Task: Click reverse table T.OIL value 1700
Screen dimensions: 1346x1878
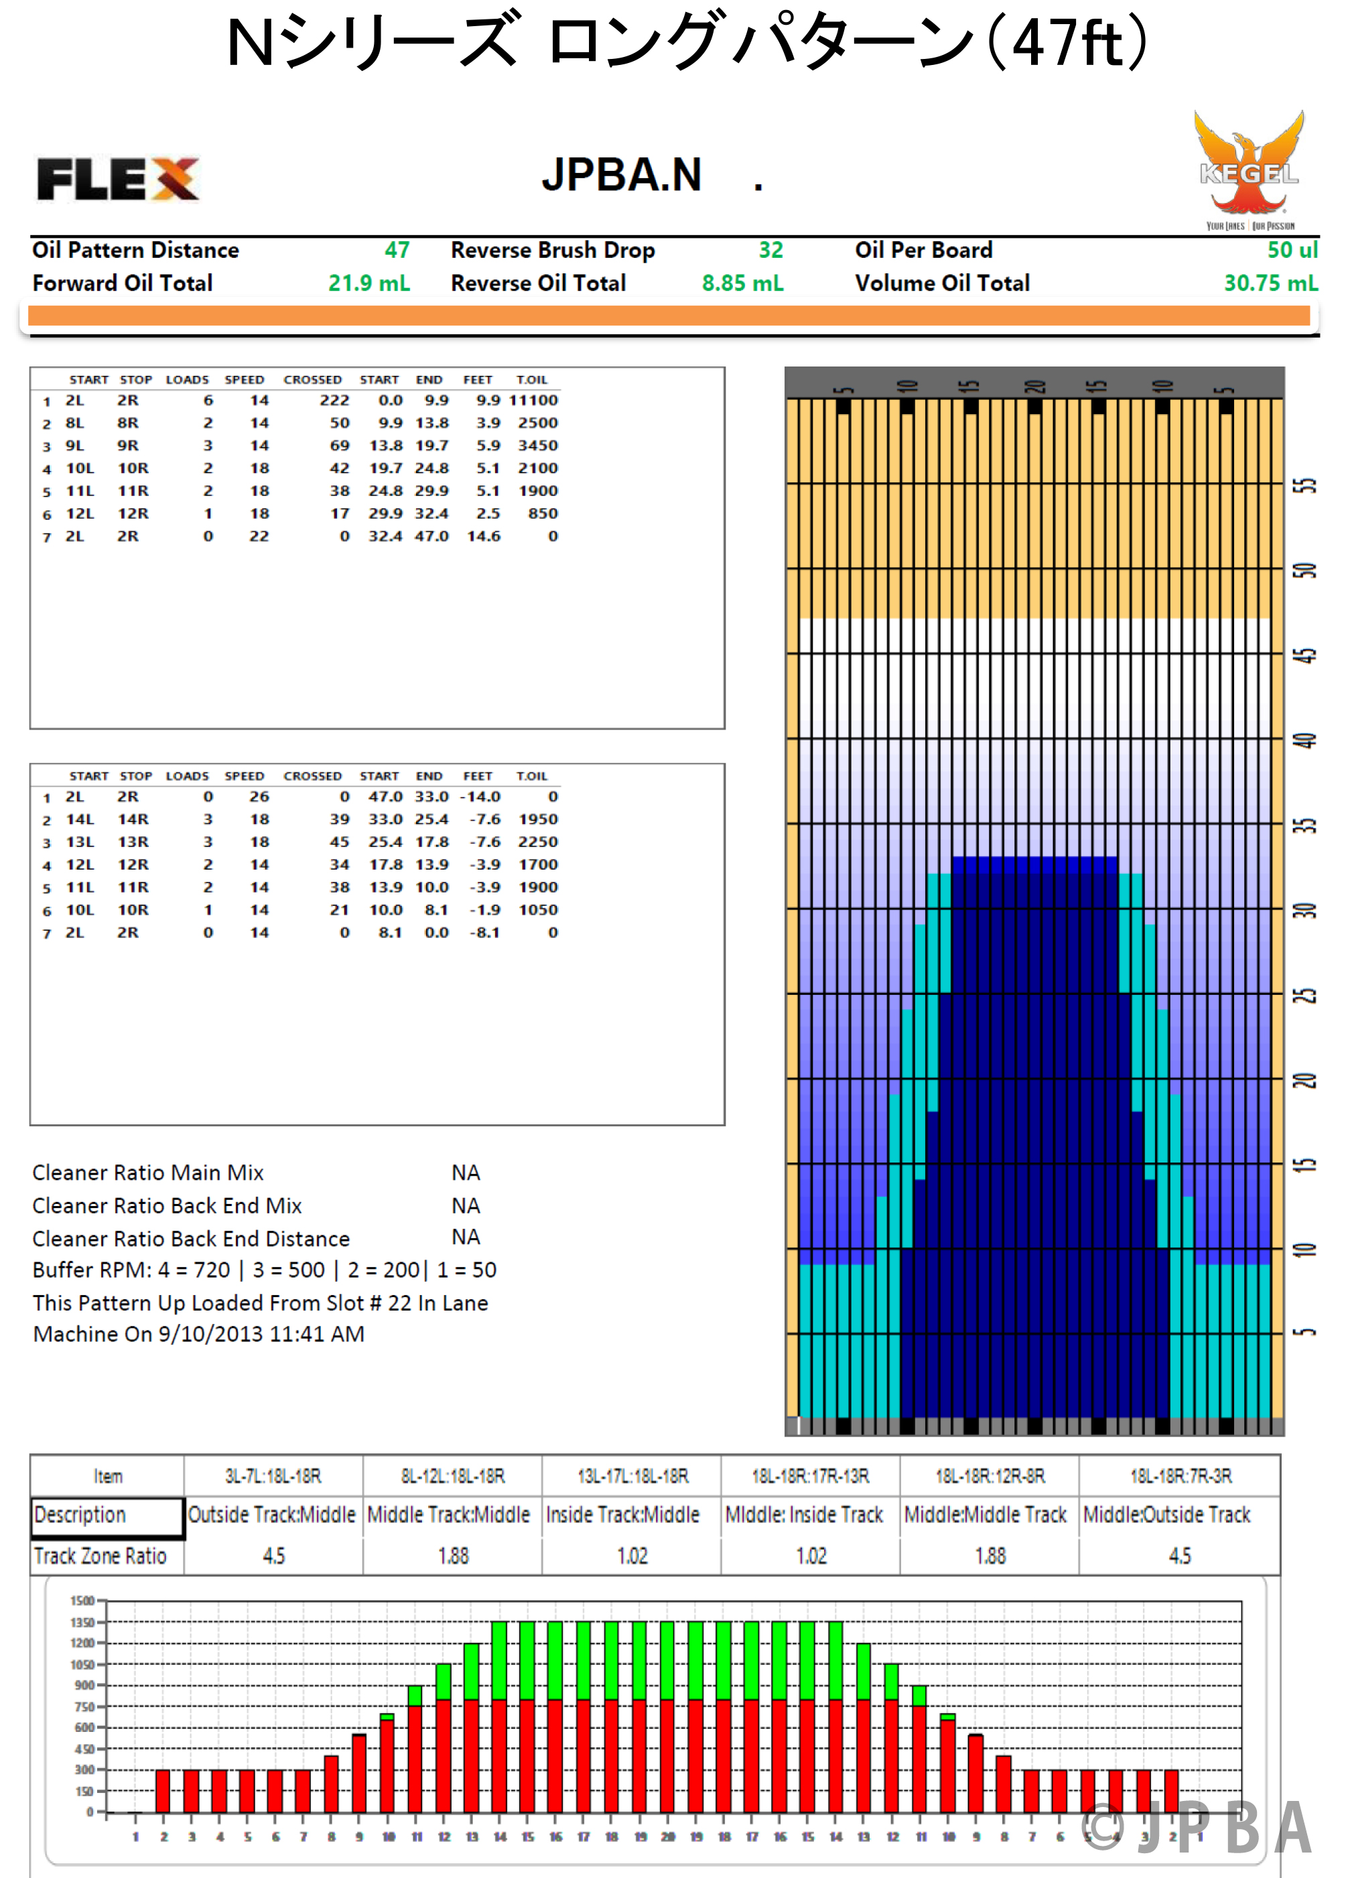Action: click(x=538, y=864)
